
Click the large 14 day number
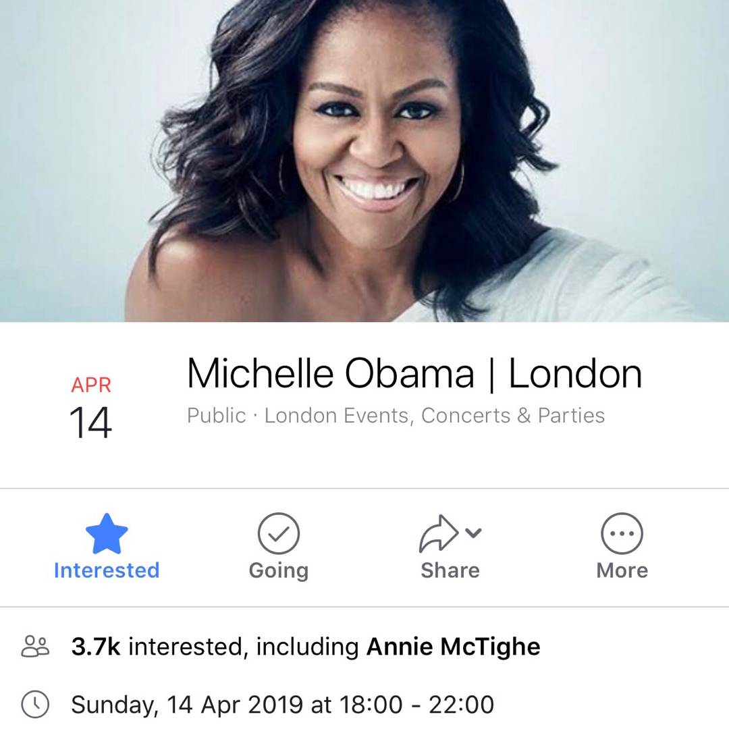90,423
